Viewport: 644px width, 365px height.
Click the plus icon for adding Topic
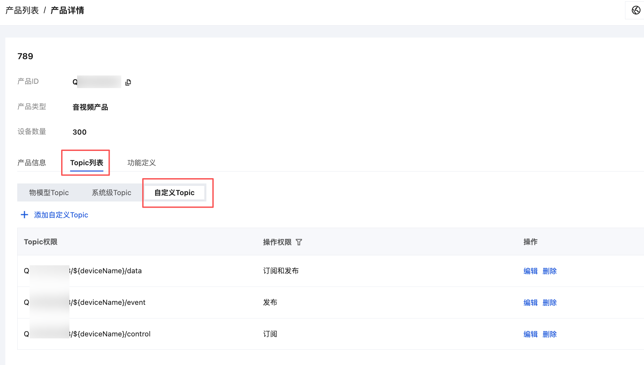24,215
